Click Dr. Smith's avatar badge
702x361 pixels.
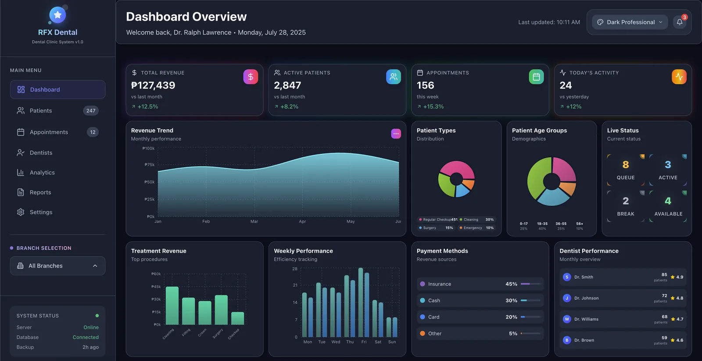[x=567, y=277]
